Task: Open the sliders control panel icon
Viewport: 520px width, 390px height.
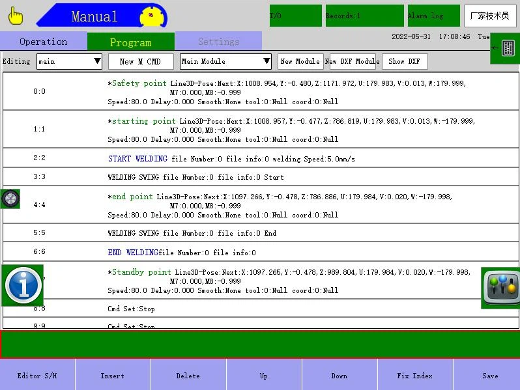Action: click(501, 287)
